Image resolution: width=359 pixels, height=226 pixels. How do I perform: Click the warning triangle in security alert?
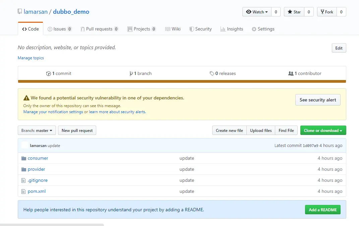click(26, 98)
